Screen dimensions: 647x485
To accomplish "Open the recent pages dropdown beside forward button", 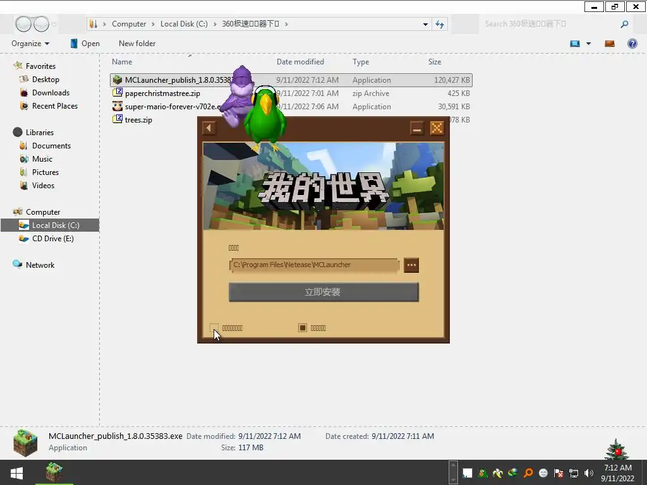I will tap(54, 24).
